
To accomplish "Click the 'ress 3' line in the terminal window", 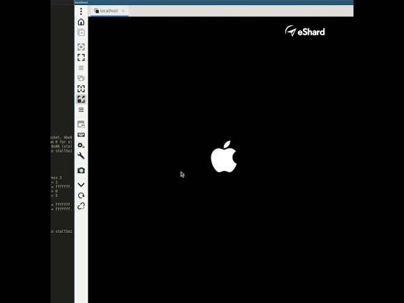I will [x=56, y=178].
